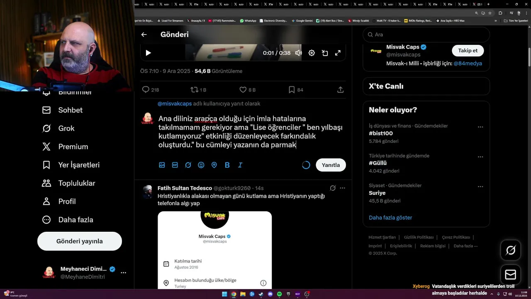Image resolution: width=531 pixels, height=299 pixels.
Task: Open more options for the #Güllü trend
Action: click(x=480, y=157)
